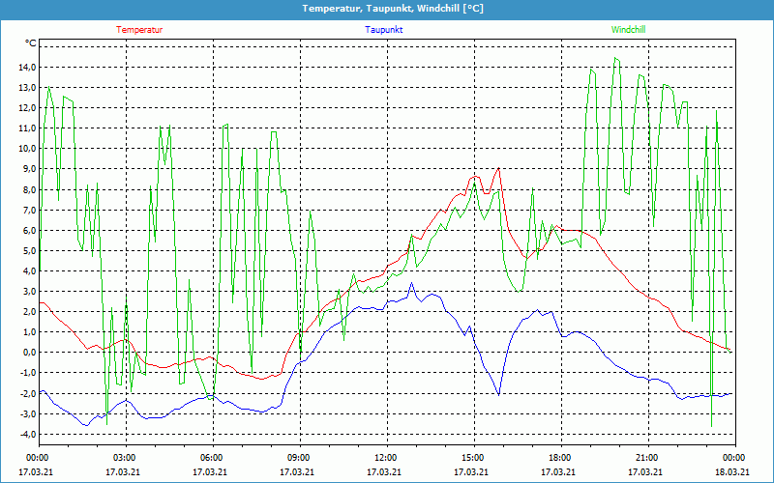Click the 00:00 label above 18.03.21
The image size is (774, 483).
tap(734, 458)
